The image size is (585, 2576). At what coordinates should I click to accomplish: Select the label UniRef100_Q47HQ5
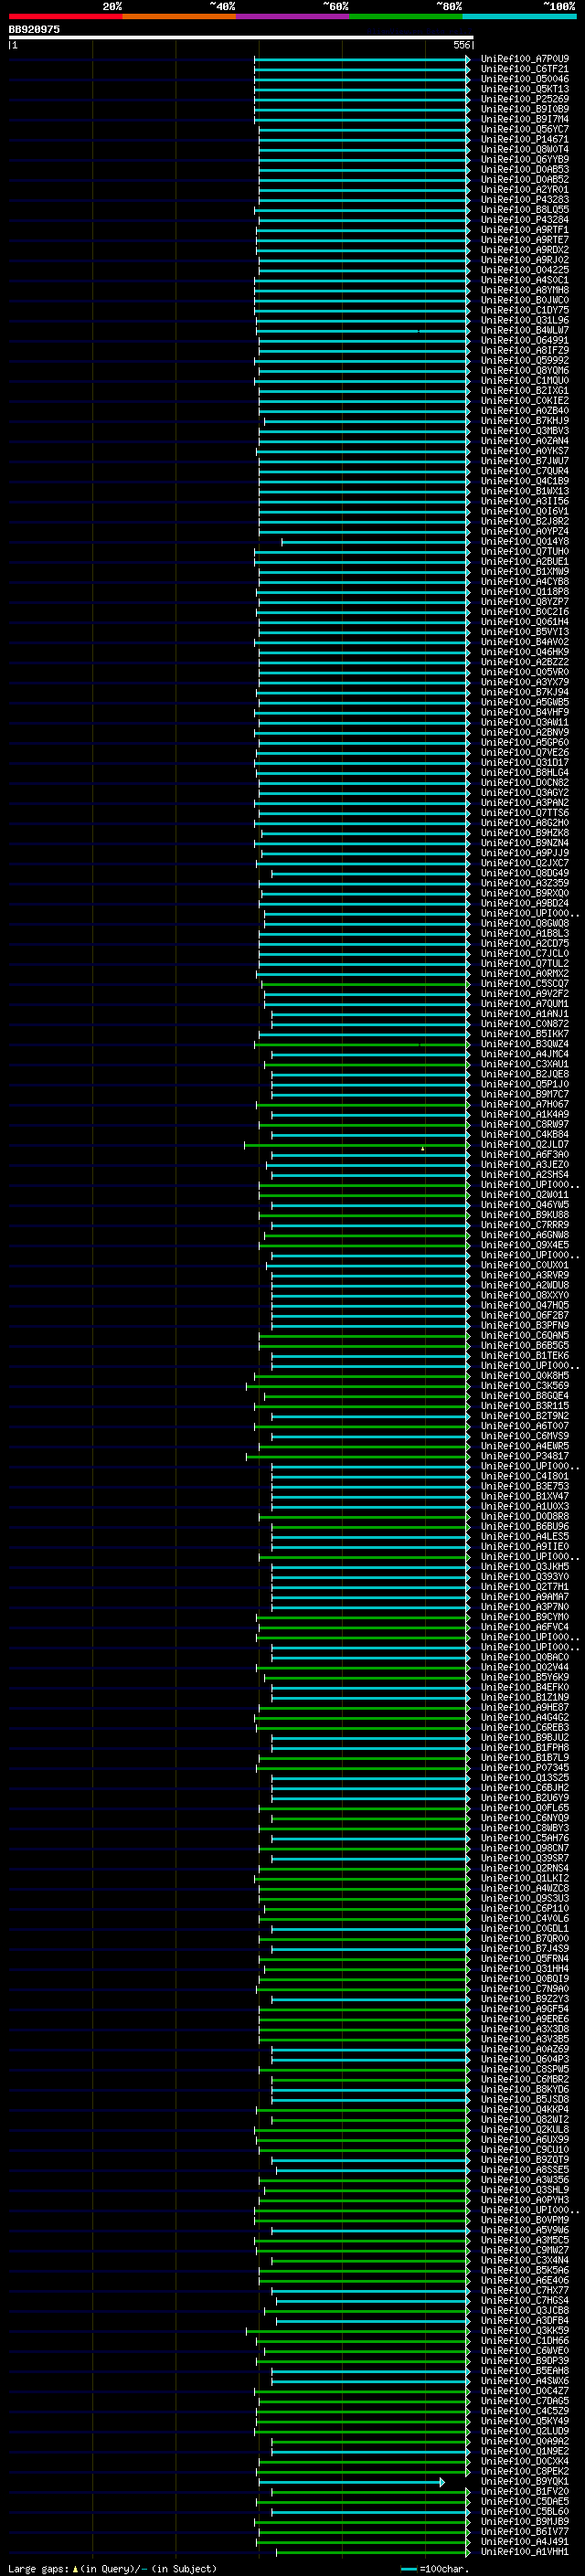click(525, 1306)
